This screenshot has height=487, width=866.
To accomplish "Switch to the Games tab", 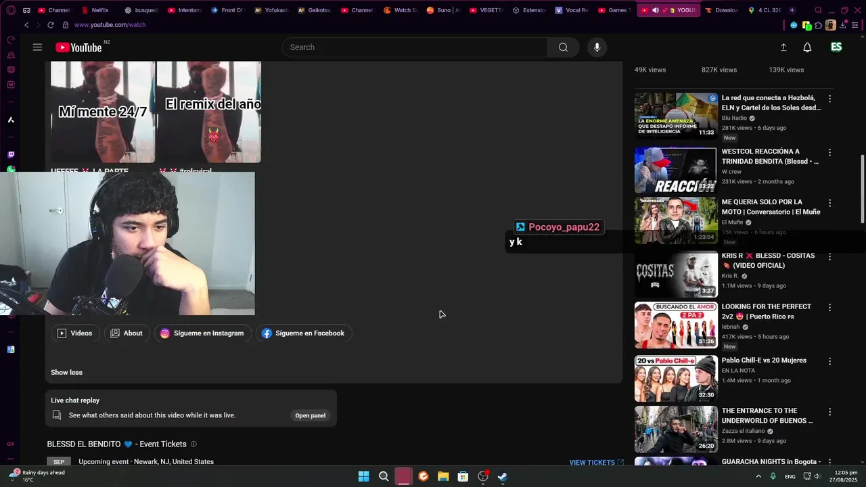I will click(614, 10).
